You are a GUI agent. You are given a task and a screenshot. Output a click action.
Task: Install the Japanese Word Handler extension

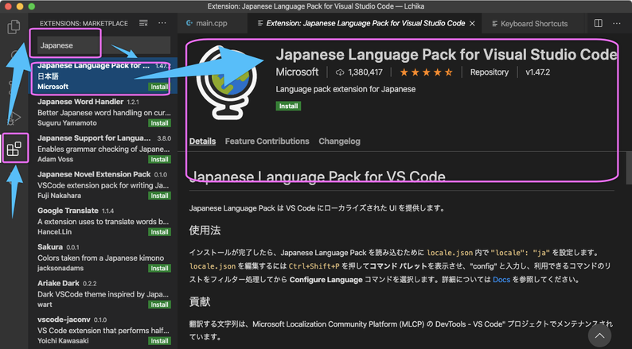pos(159,123)
